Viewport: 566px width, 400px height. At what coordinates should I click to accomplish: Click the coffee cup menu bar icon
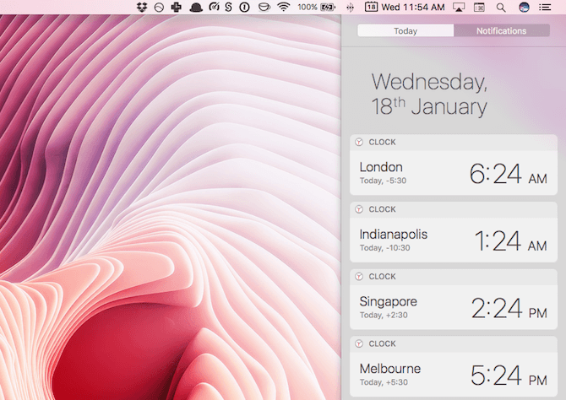264,7
